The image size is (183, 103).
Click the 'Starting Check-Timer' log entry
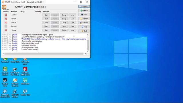[x=30, y=47]
